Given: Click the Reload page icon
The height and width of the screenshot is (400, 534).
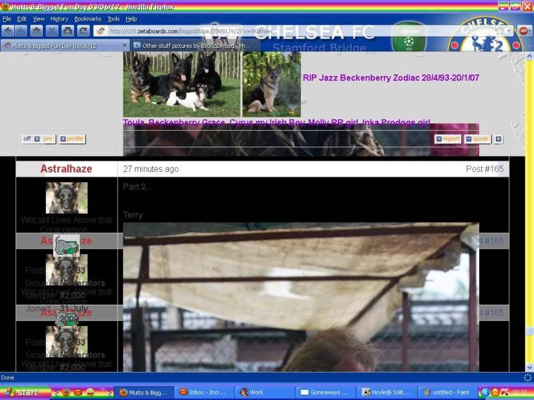Looking at the screenshot, I should [83, 31].
